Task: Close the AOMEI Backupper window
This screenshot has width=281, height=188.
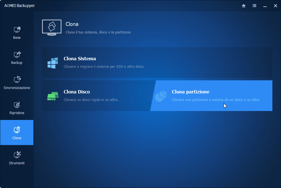Action: [276, 6]
